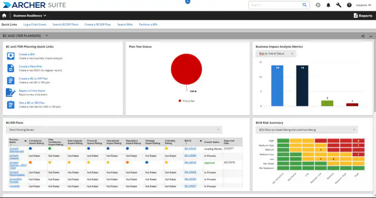Open the recent history clock icon
This screenshot has height=198, width=376.
[318, 5]
